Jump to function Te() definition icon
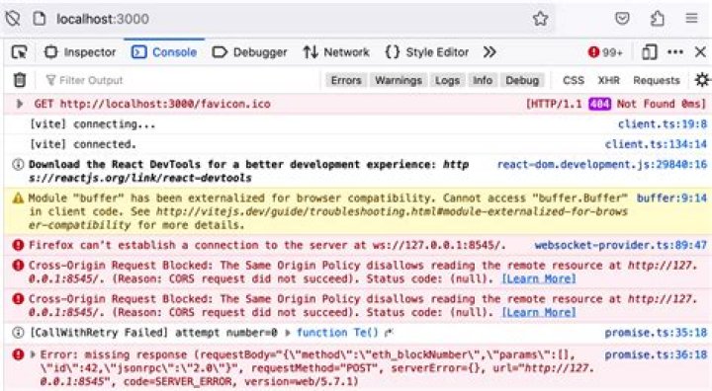Screen dimensions: 712x391 pos(389,333)
